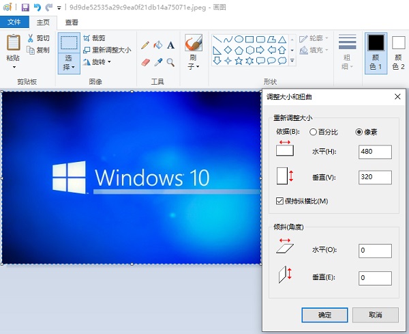Open the 填充 fill dropdown

tap(314, 50)
